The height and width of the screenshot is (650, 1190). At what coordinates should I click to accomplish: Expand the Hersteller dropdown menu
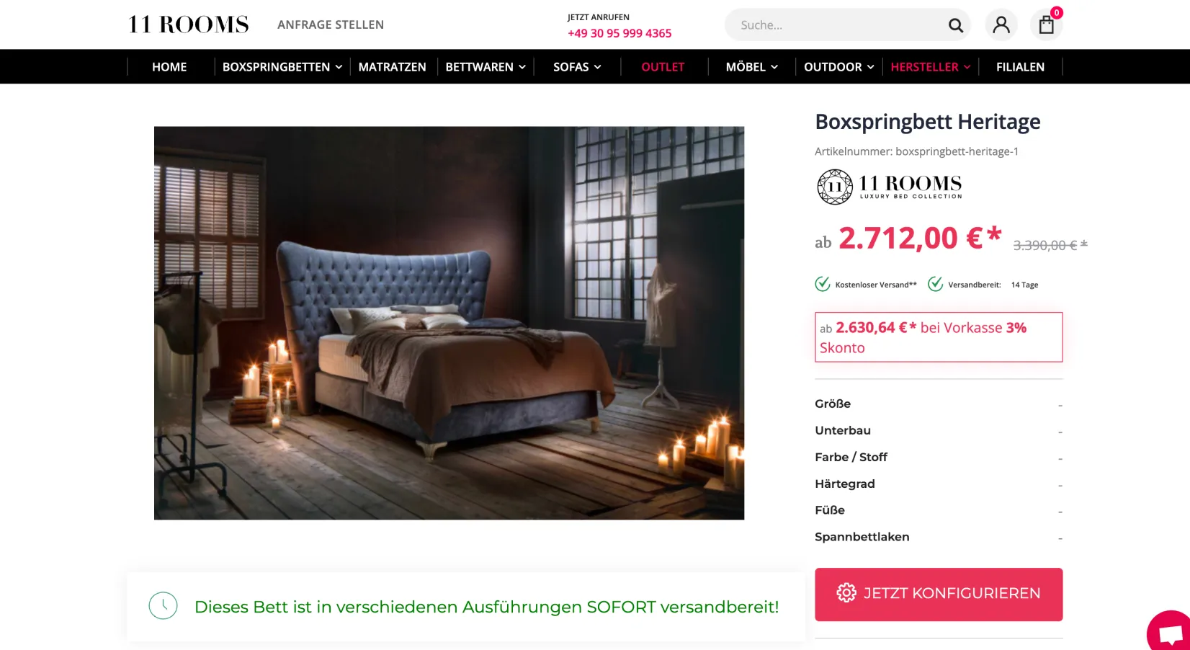click(930, 67)
